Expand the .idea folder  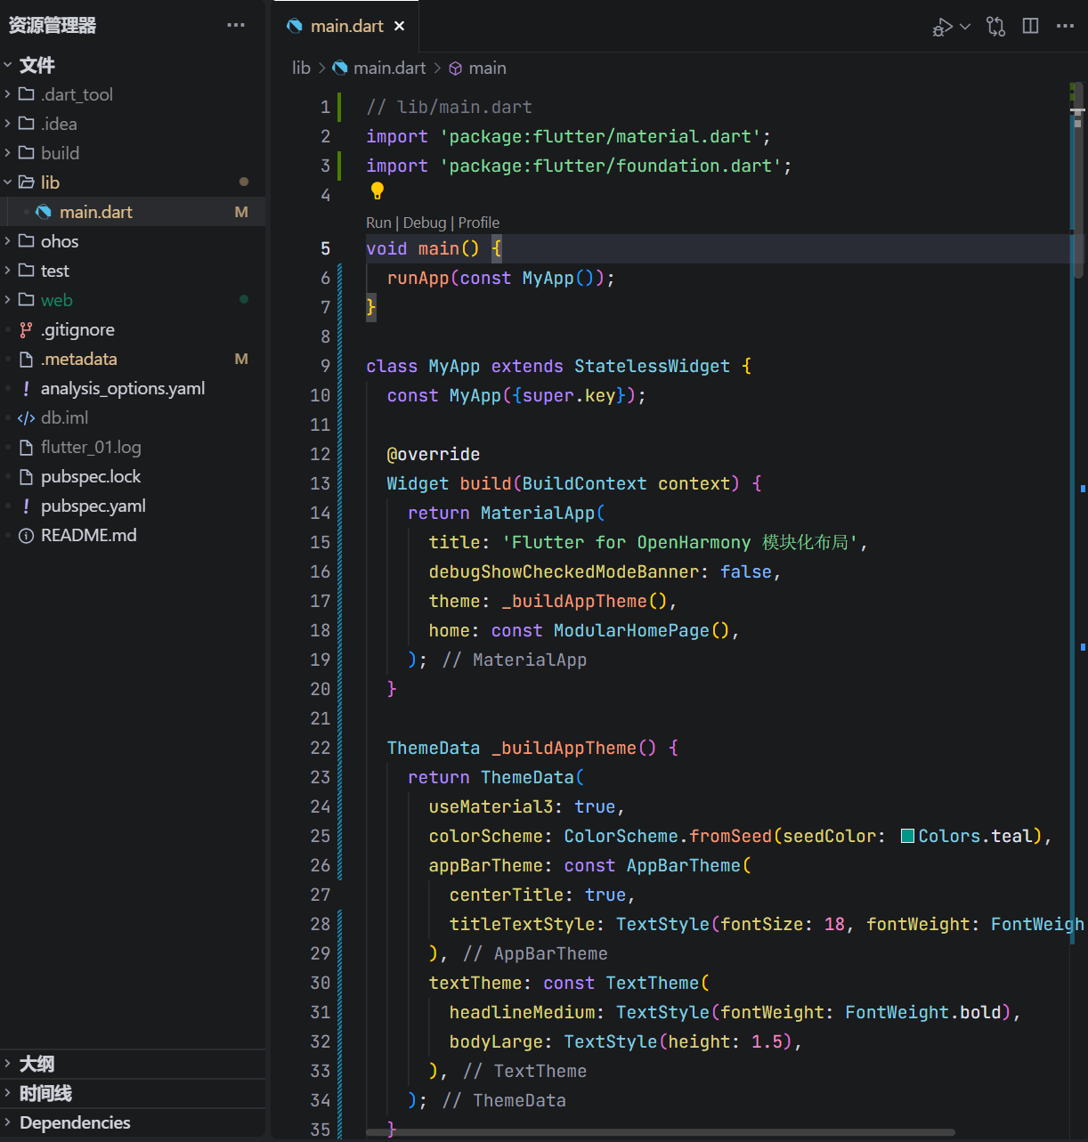pyautogui.click(x=133, y=124)
